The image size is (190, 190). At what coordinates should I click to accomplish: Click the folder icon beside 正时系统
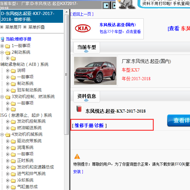point(13,161)
